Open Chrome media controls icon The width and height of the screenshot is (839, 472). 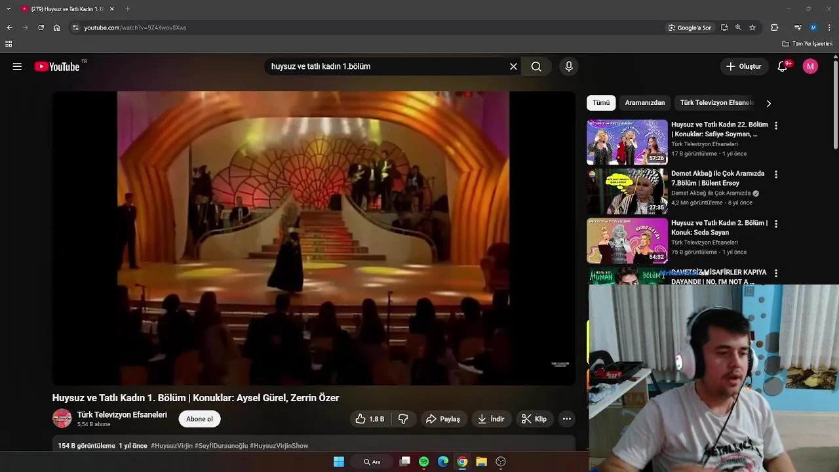tap(797, 28)
